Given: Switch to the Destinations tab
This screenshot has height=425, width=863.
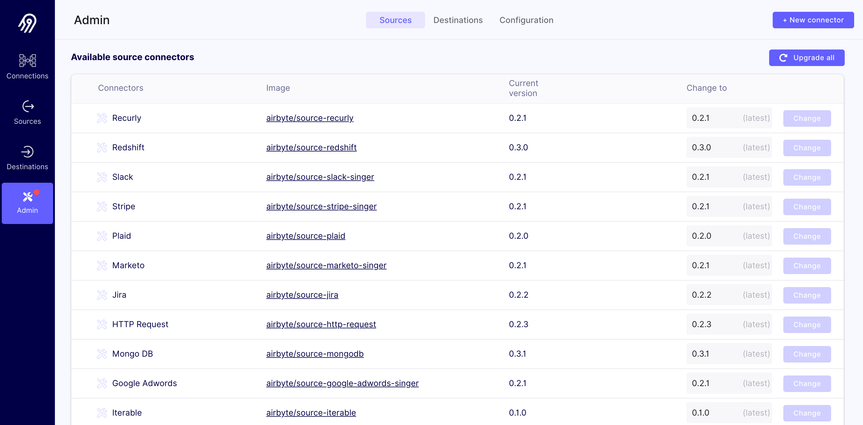Looking at the screenshot, I should click(458, 20).
